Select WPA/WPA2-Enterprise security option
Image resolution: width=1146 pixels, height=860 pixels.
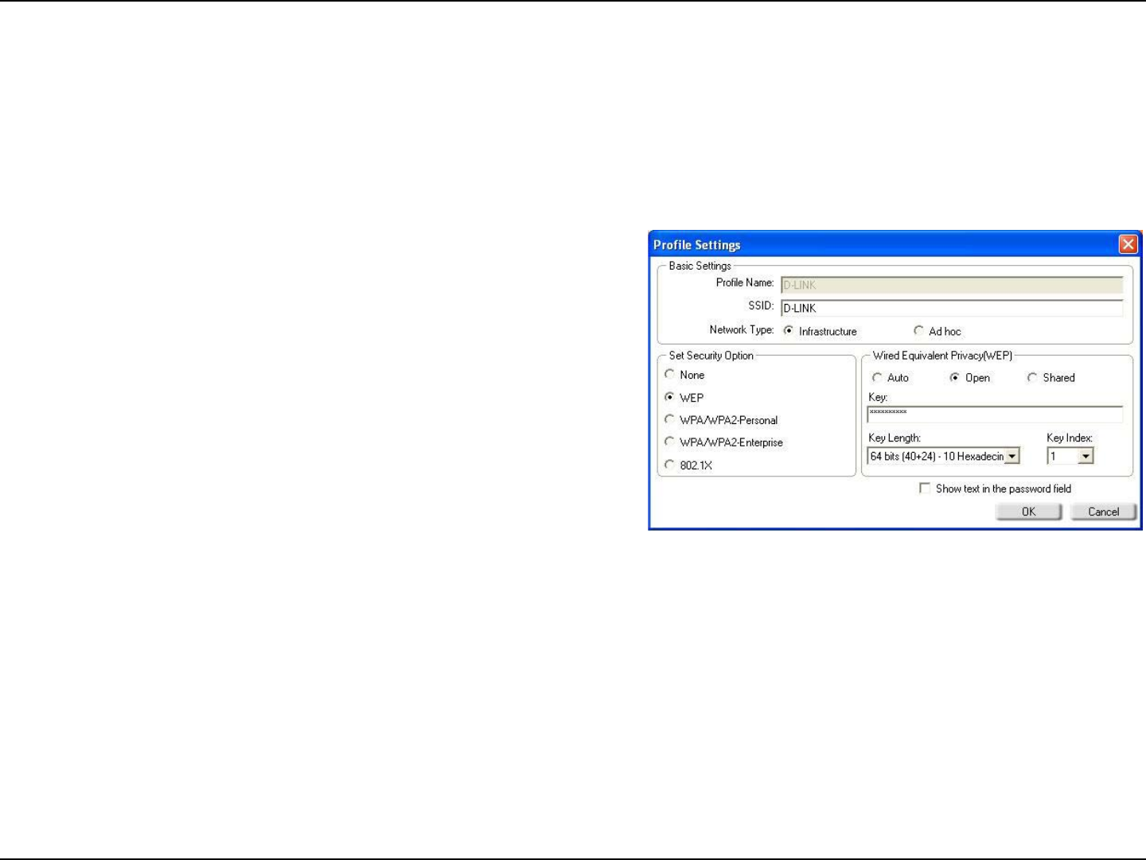[x=669, y=442]
